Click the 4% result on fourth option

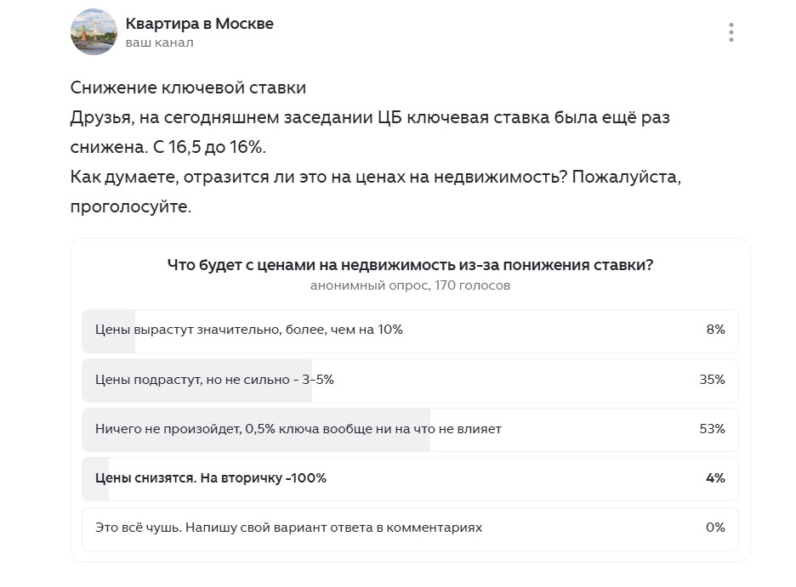(717, 478)
